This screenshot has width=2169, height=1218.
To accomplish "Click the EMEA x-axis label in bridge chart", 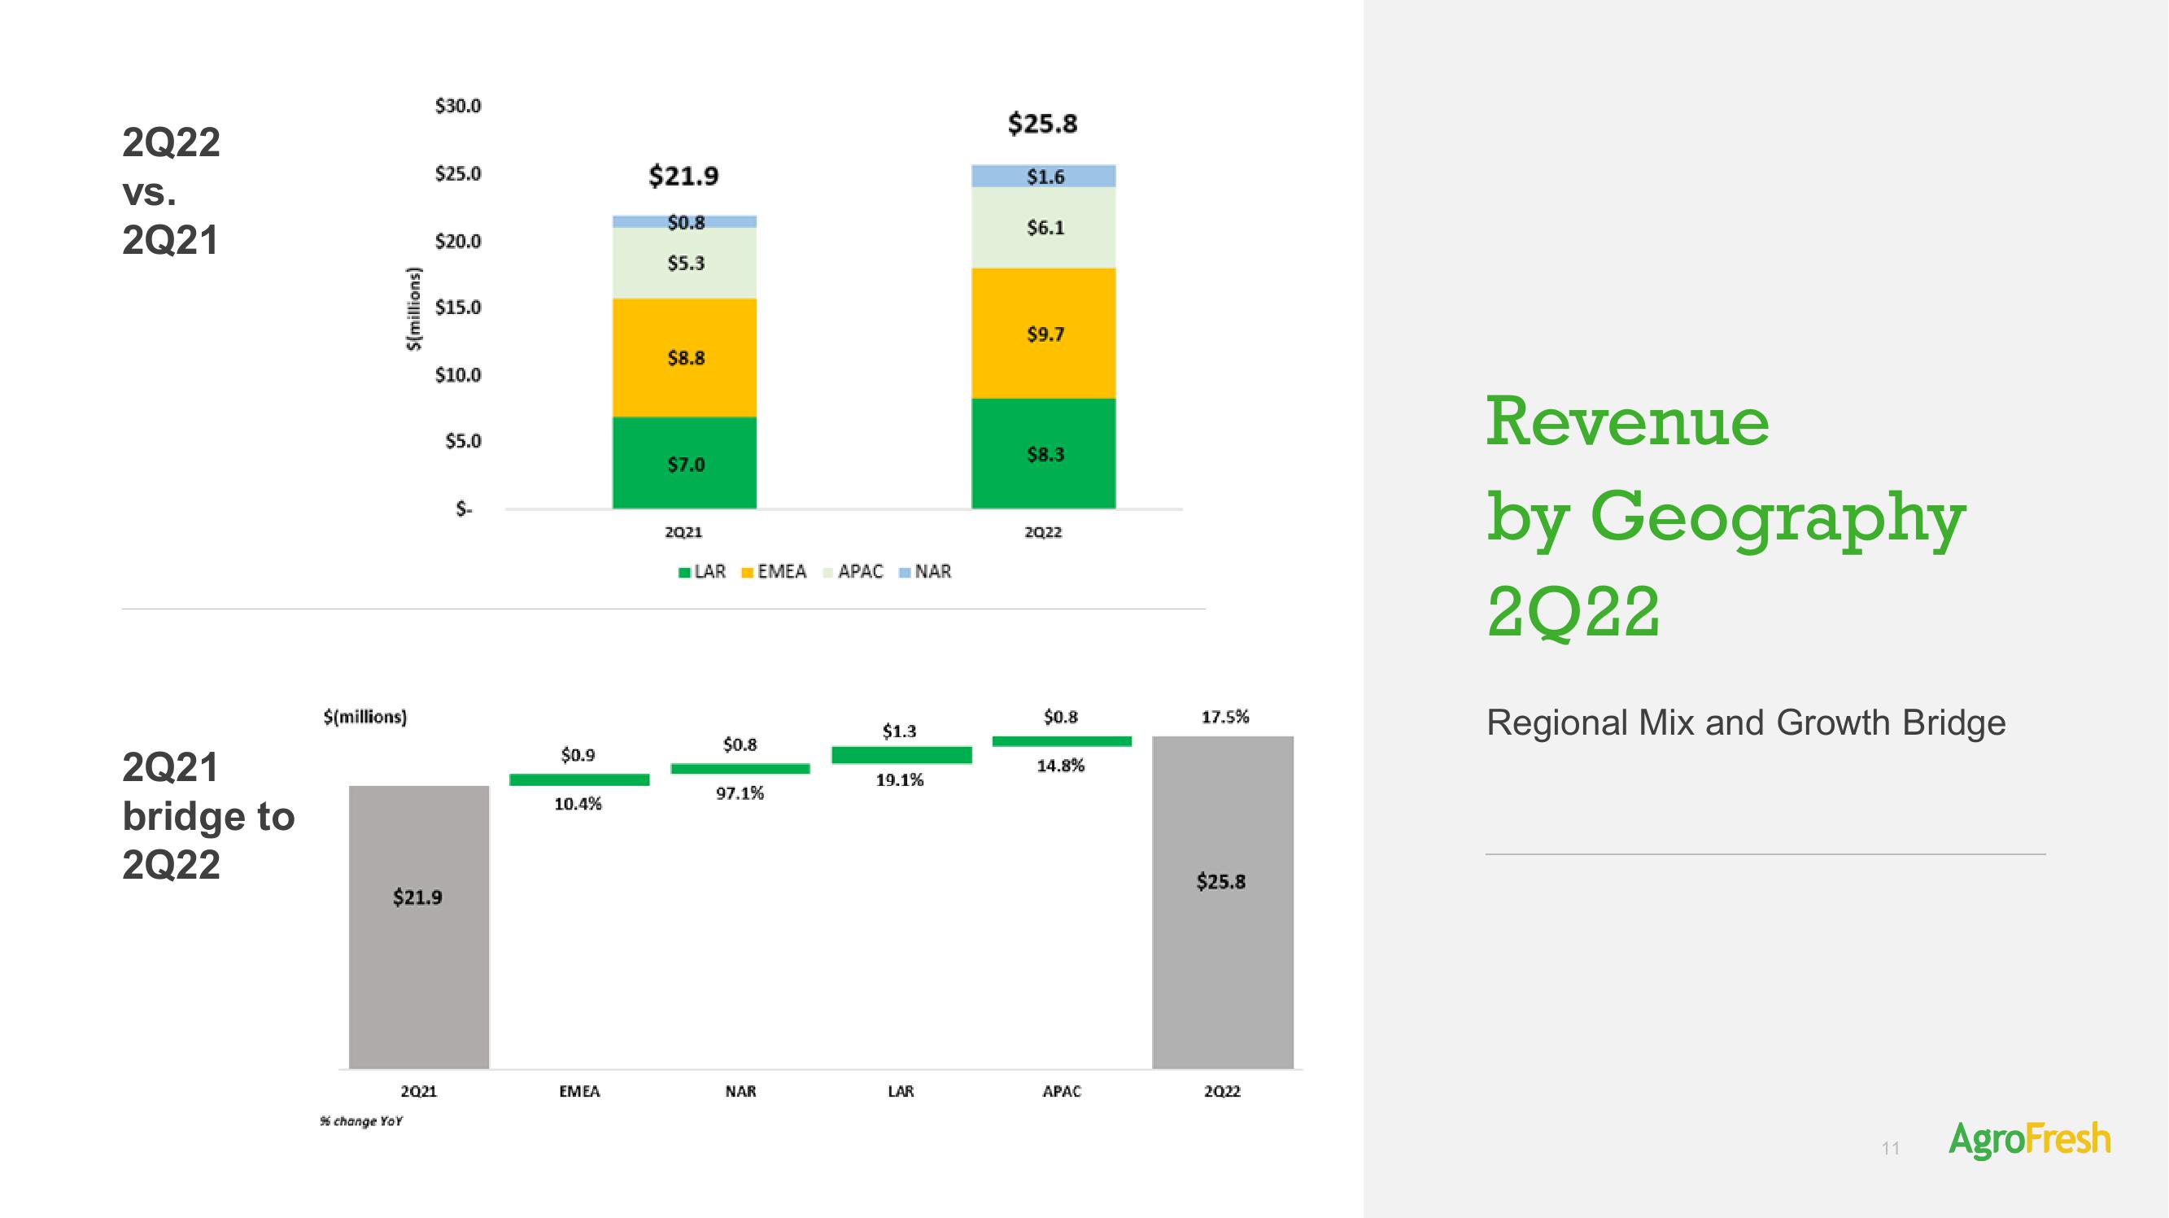I will (x=580, y=1092).
